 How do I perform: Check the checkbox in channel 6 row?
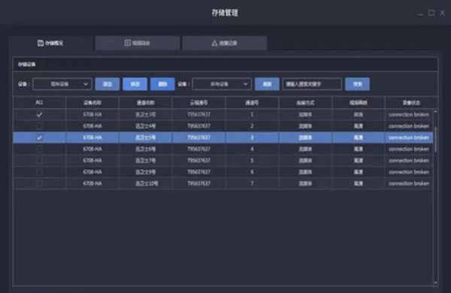(39, 172)
